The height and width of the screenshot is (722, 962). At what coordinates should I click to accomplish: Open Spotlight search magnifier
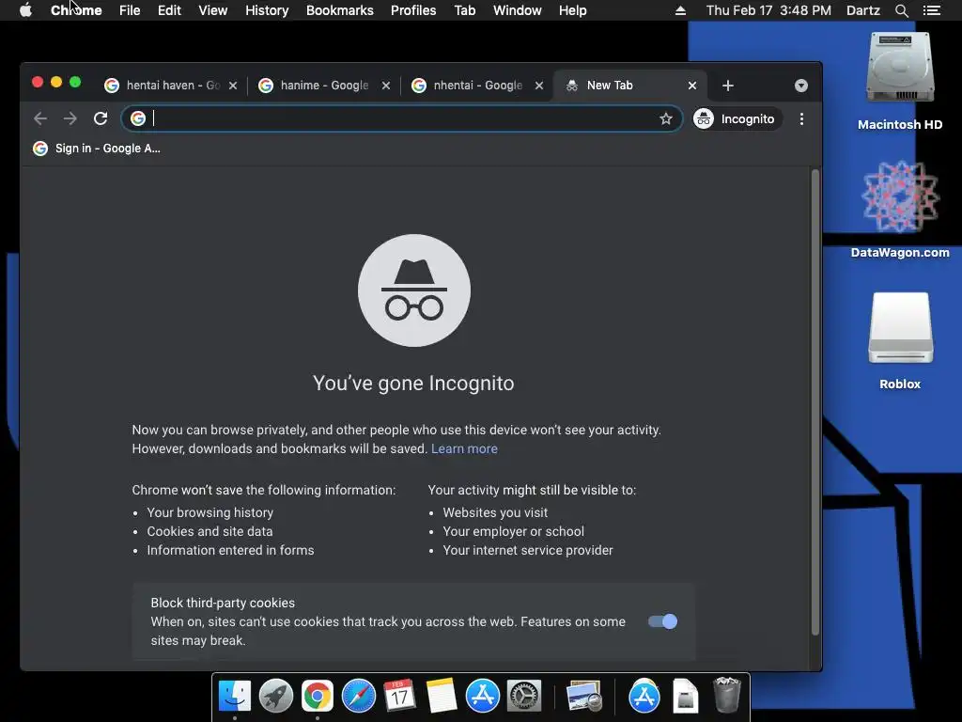click(x=901, y=10)
